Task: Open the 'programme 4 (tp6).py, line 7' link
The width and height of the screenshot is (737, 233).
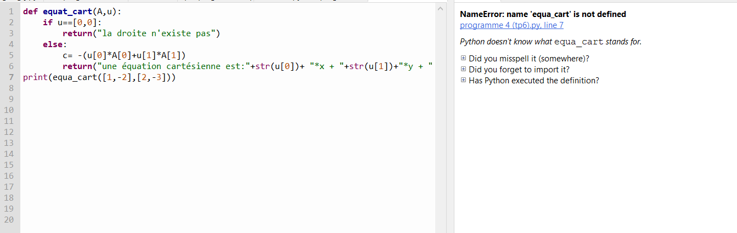Action: tap(511, 25)
